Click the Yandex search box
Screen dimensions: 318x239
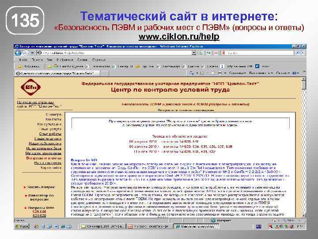(257, 53)
